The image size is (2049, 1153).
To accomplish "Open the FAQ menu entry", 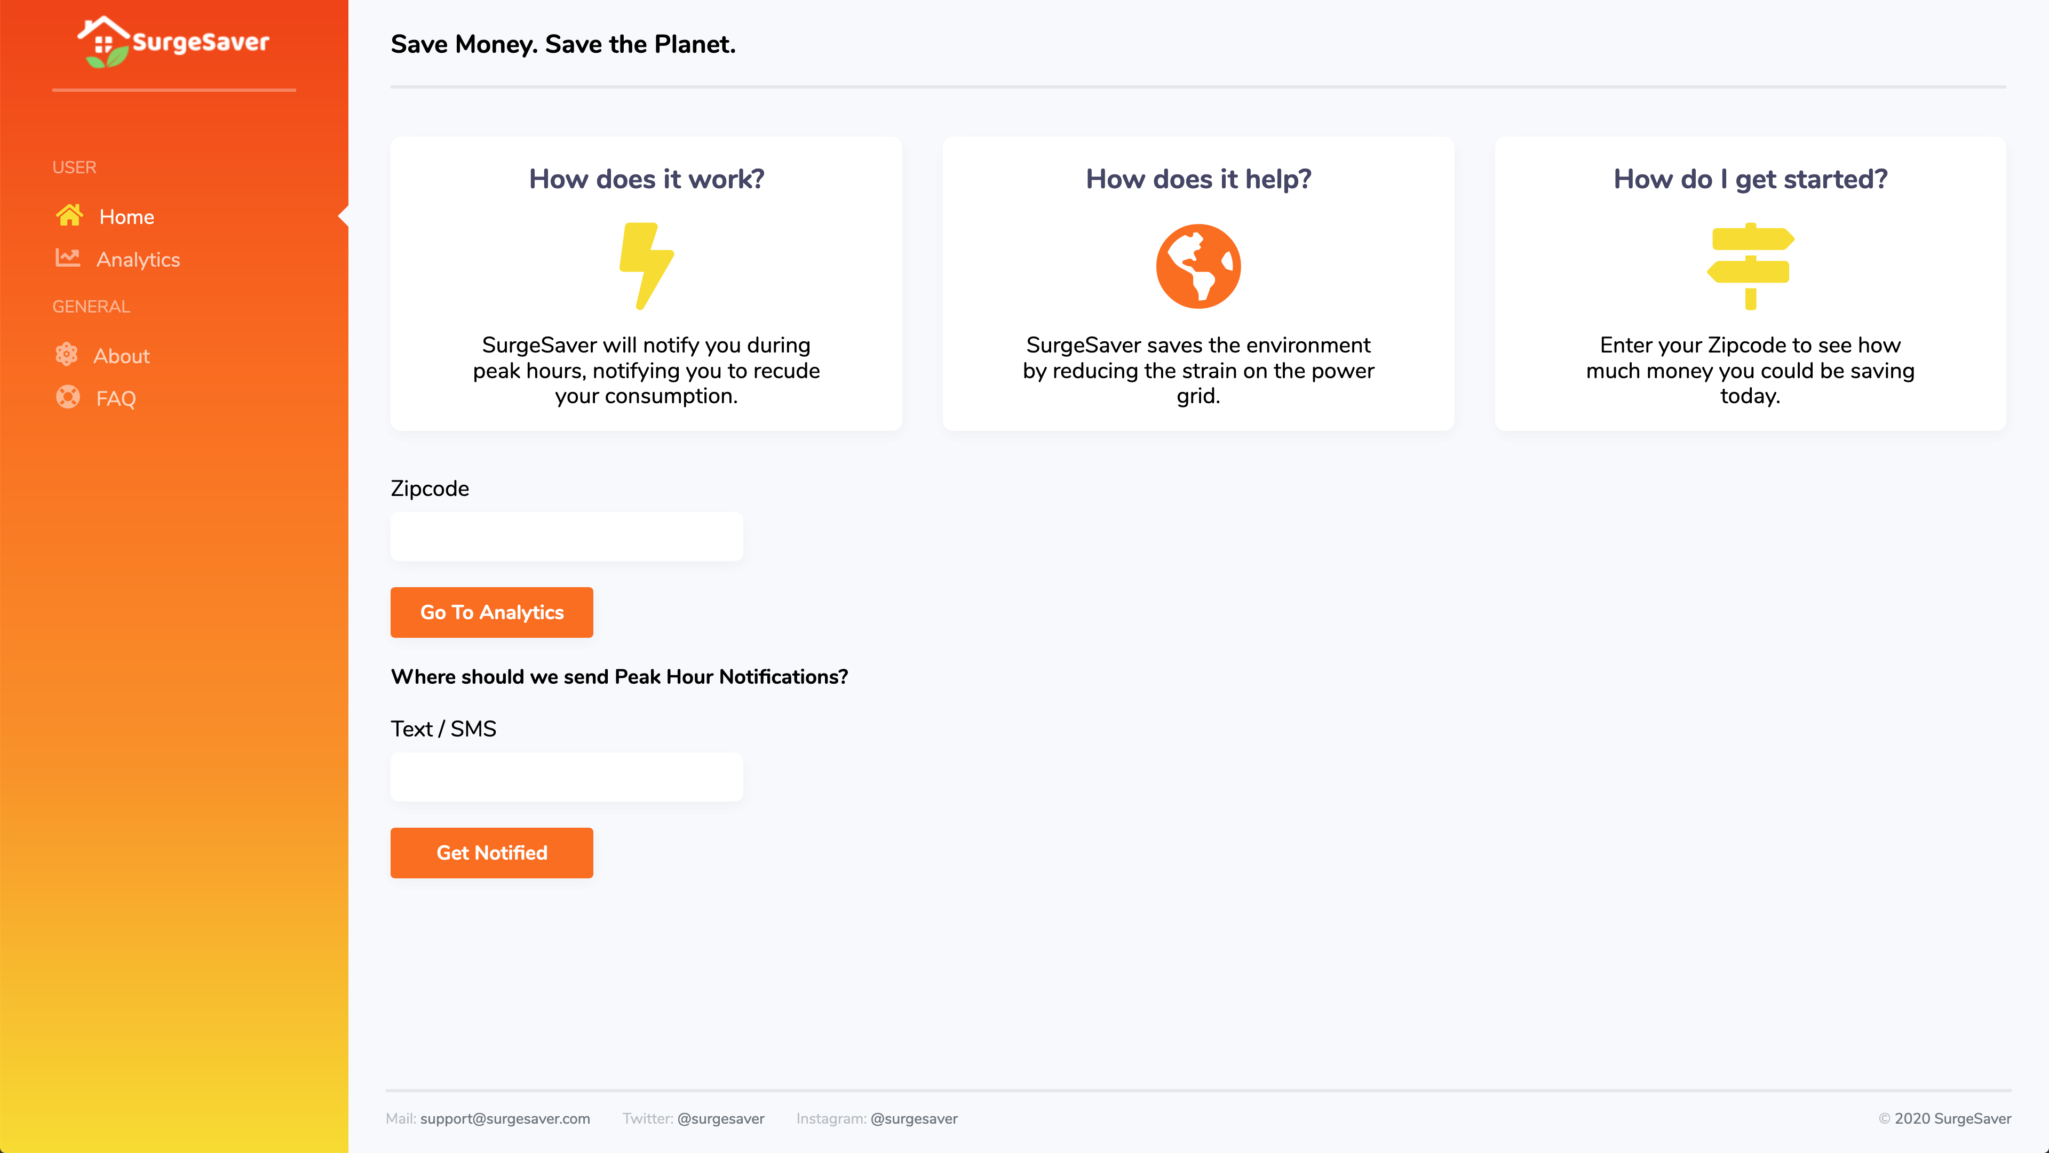I will click(115, 398).
